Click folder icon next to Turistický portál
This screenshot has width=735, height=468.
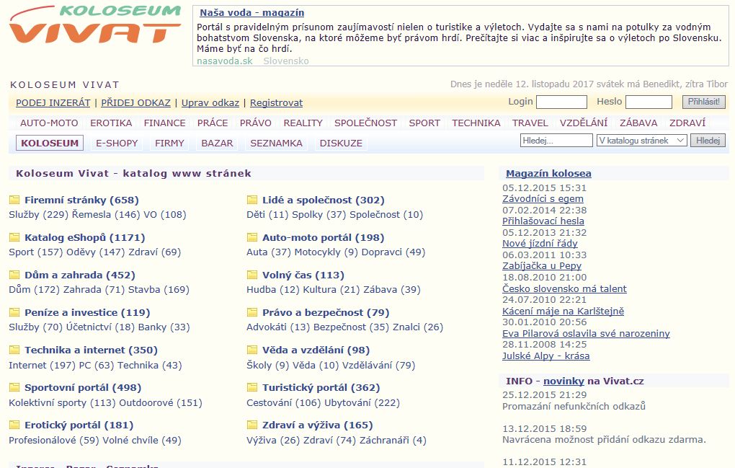point(252,388)
